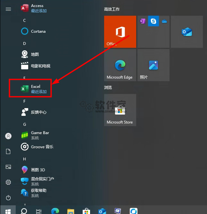
Task: Open Edge from the taskbar
Action: [55, 211]
